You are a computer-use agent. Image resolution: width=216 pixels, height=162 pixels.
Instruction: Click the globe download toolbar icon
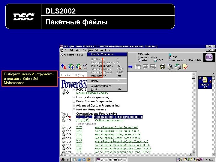(x=79, y=67)
